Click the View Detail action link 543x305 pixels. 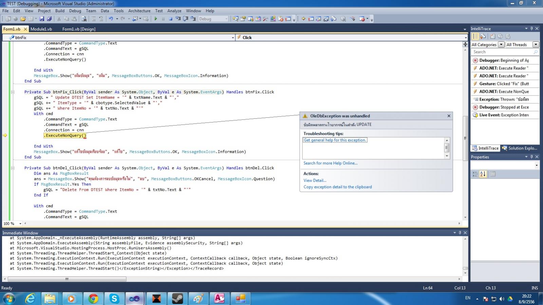pyautogui.click(x=315, y=180)
